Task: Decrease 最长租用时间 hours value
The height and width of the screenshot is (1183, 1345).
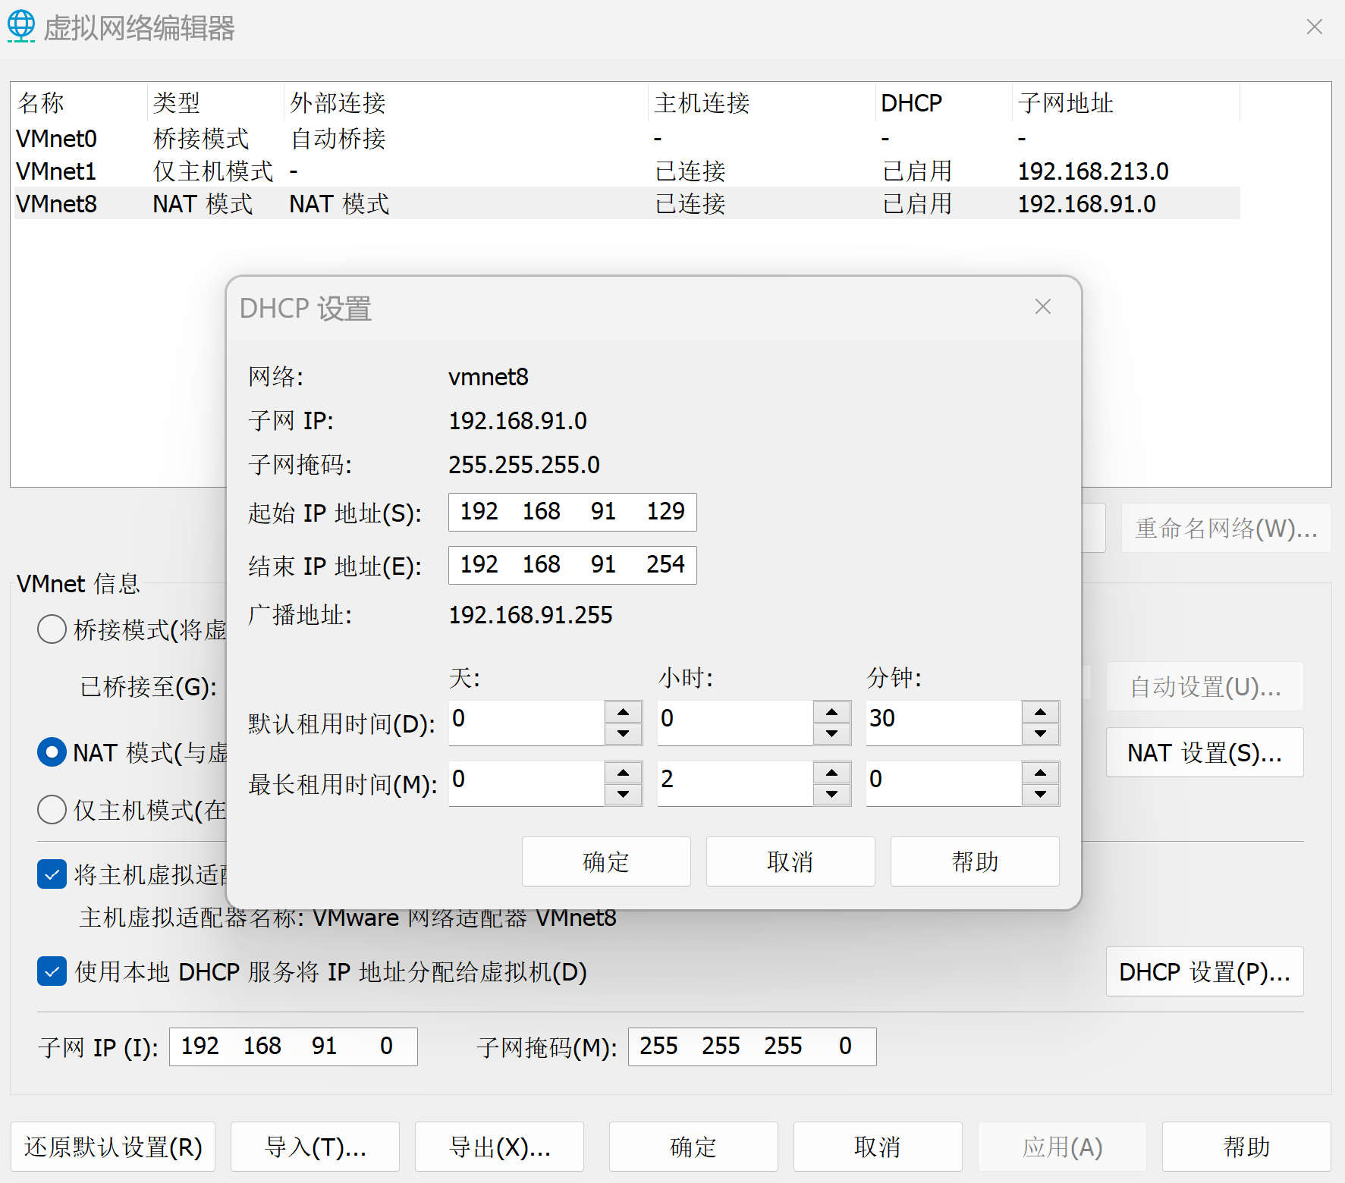Action: [x=832, y=794]
